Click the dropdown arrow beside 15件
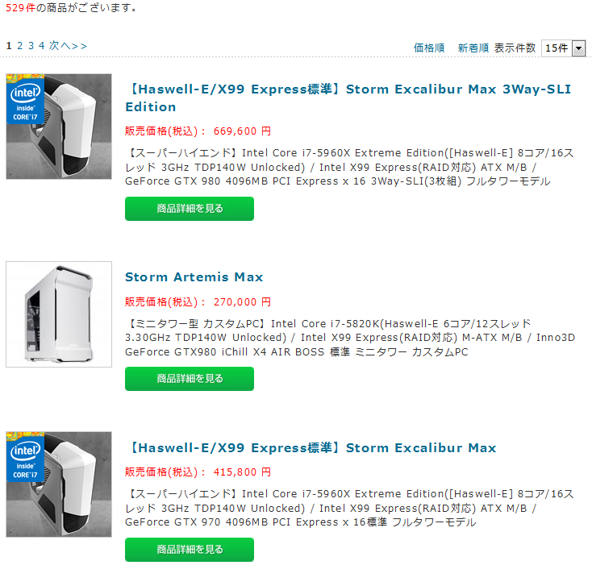592x586 pixels. [578, 48]
